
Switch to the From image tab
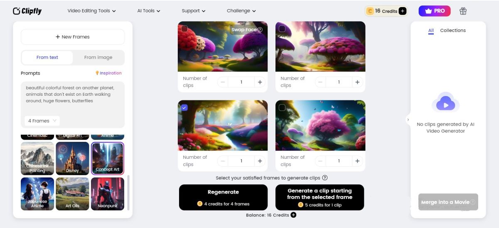[x=98, y=58]
